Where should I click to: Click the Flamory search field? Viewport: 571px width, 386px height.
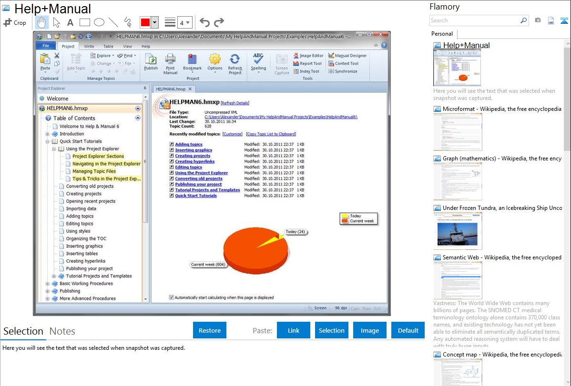point(474,20)
